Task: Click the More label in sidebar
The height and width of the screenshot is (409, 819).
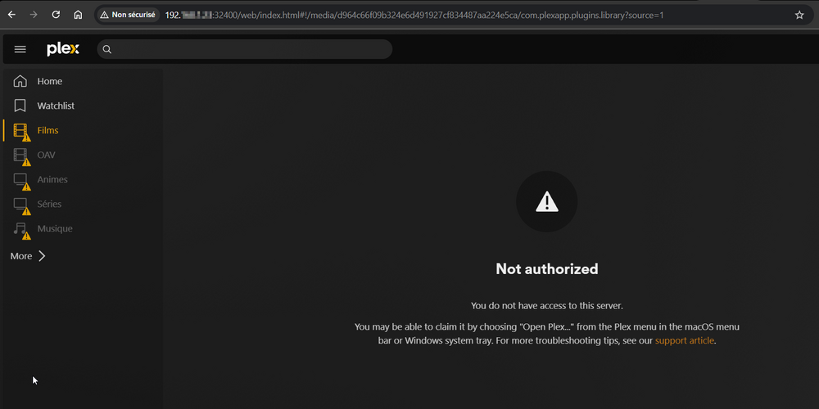Action: (21, 256)
